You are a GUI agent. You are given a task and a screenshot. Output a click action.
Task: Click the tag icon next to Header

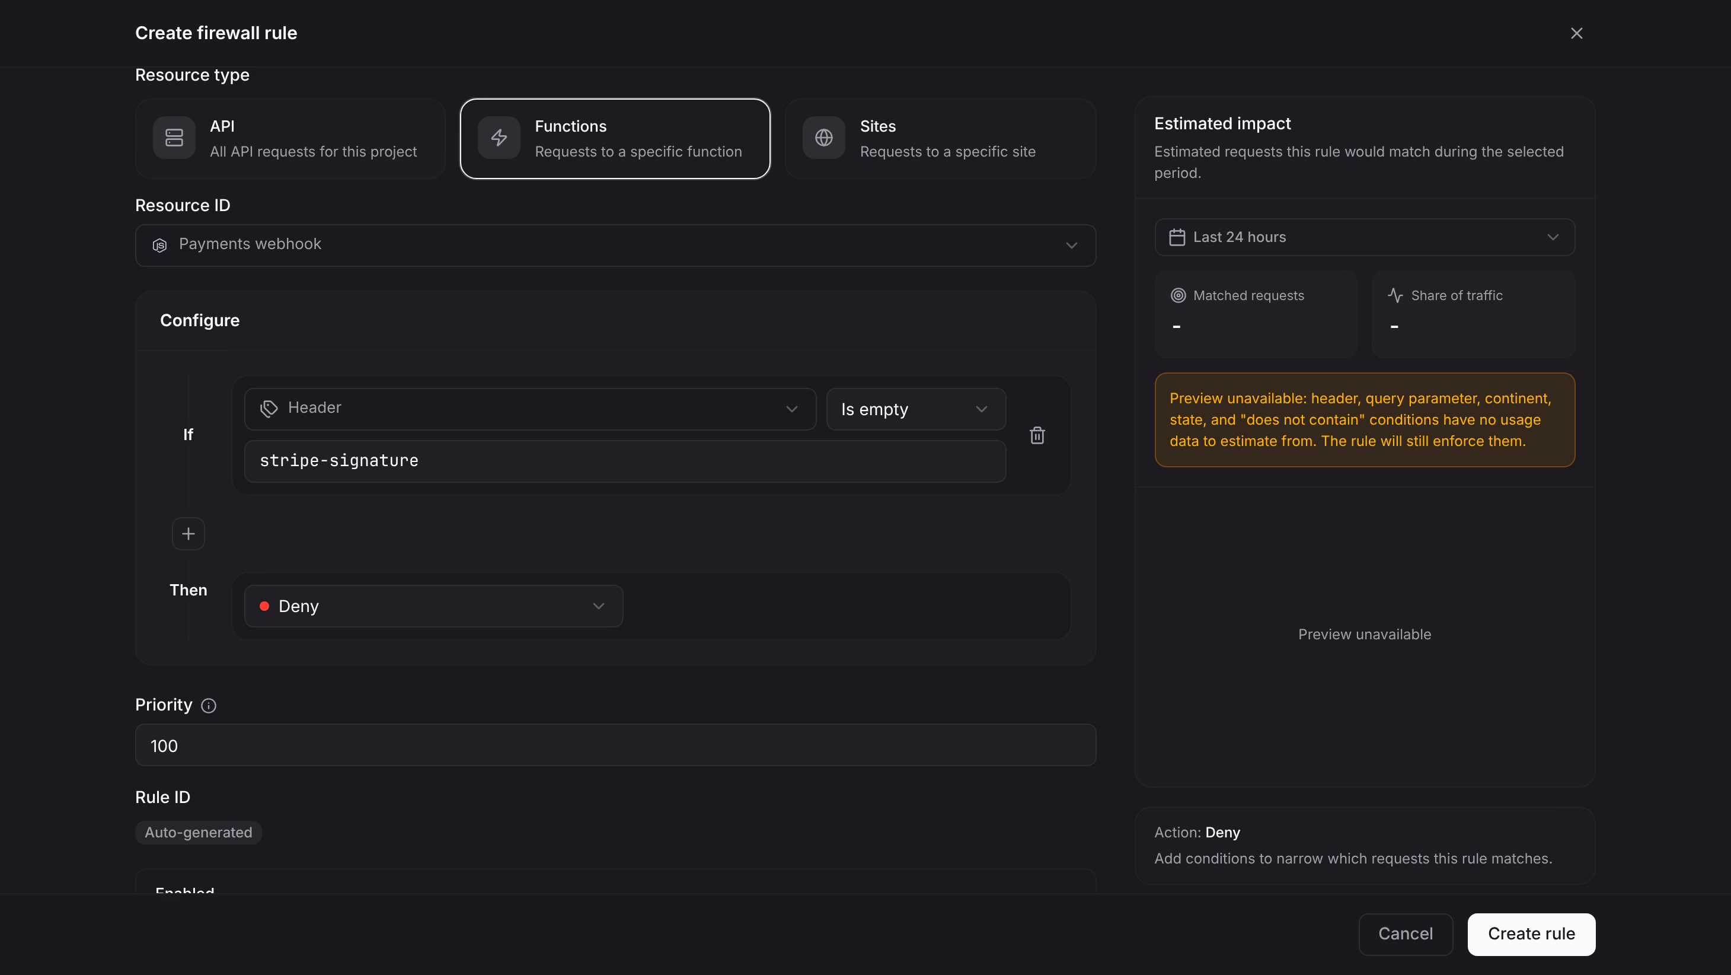tap(269, 409)
